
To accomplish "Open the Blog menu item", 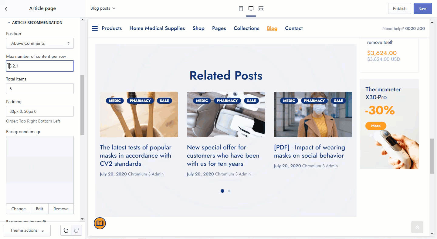I will [x=272, y=28].
